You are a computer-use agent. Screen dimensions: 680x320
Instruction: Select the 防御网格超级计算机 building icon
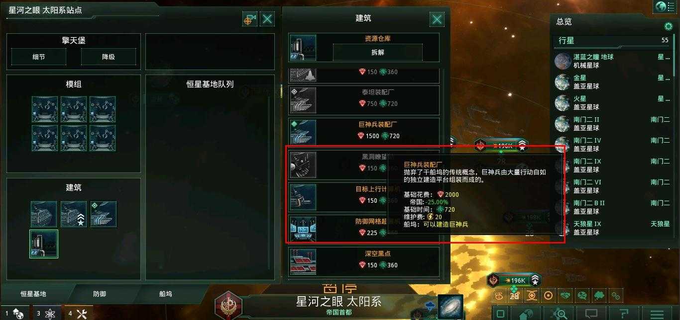click(x=303, y=228)
